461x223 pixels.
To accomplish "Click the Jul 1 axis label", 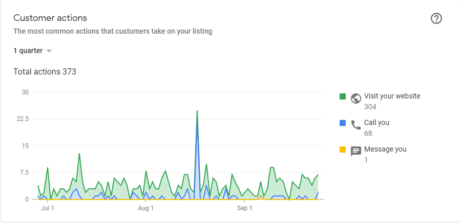I will click(48, 208).
